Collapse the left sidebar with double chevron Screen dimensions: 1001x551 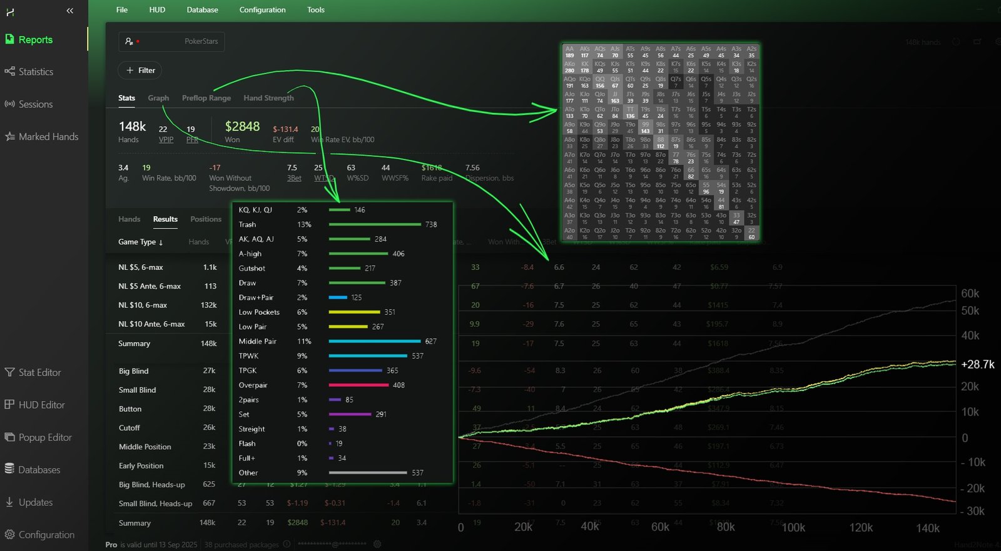(x=69, y=11)
